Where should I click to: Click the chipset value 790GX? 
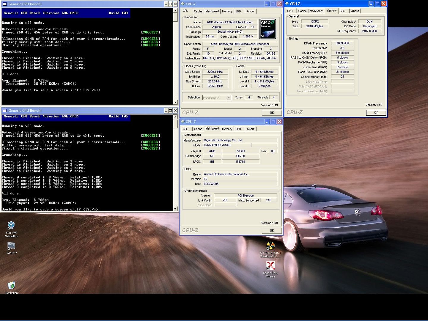tap(240, 151)
